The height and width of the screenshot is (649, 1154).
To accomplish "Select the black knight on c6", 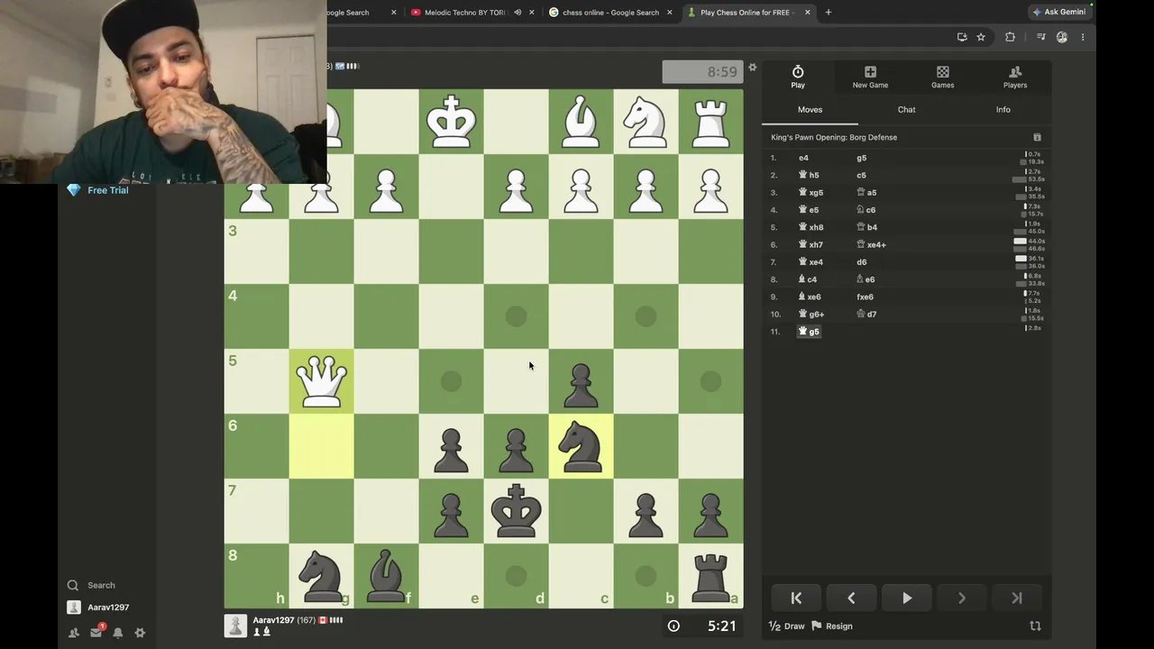I will coord(582,446).
